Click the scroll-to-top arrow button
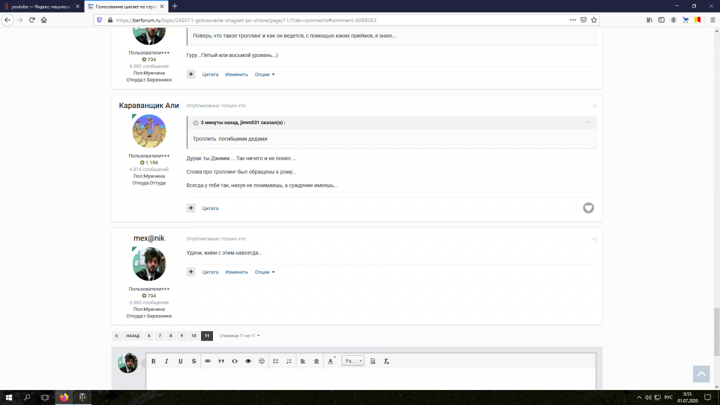This screenshot has height=405, width=720. (701, 373)
